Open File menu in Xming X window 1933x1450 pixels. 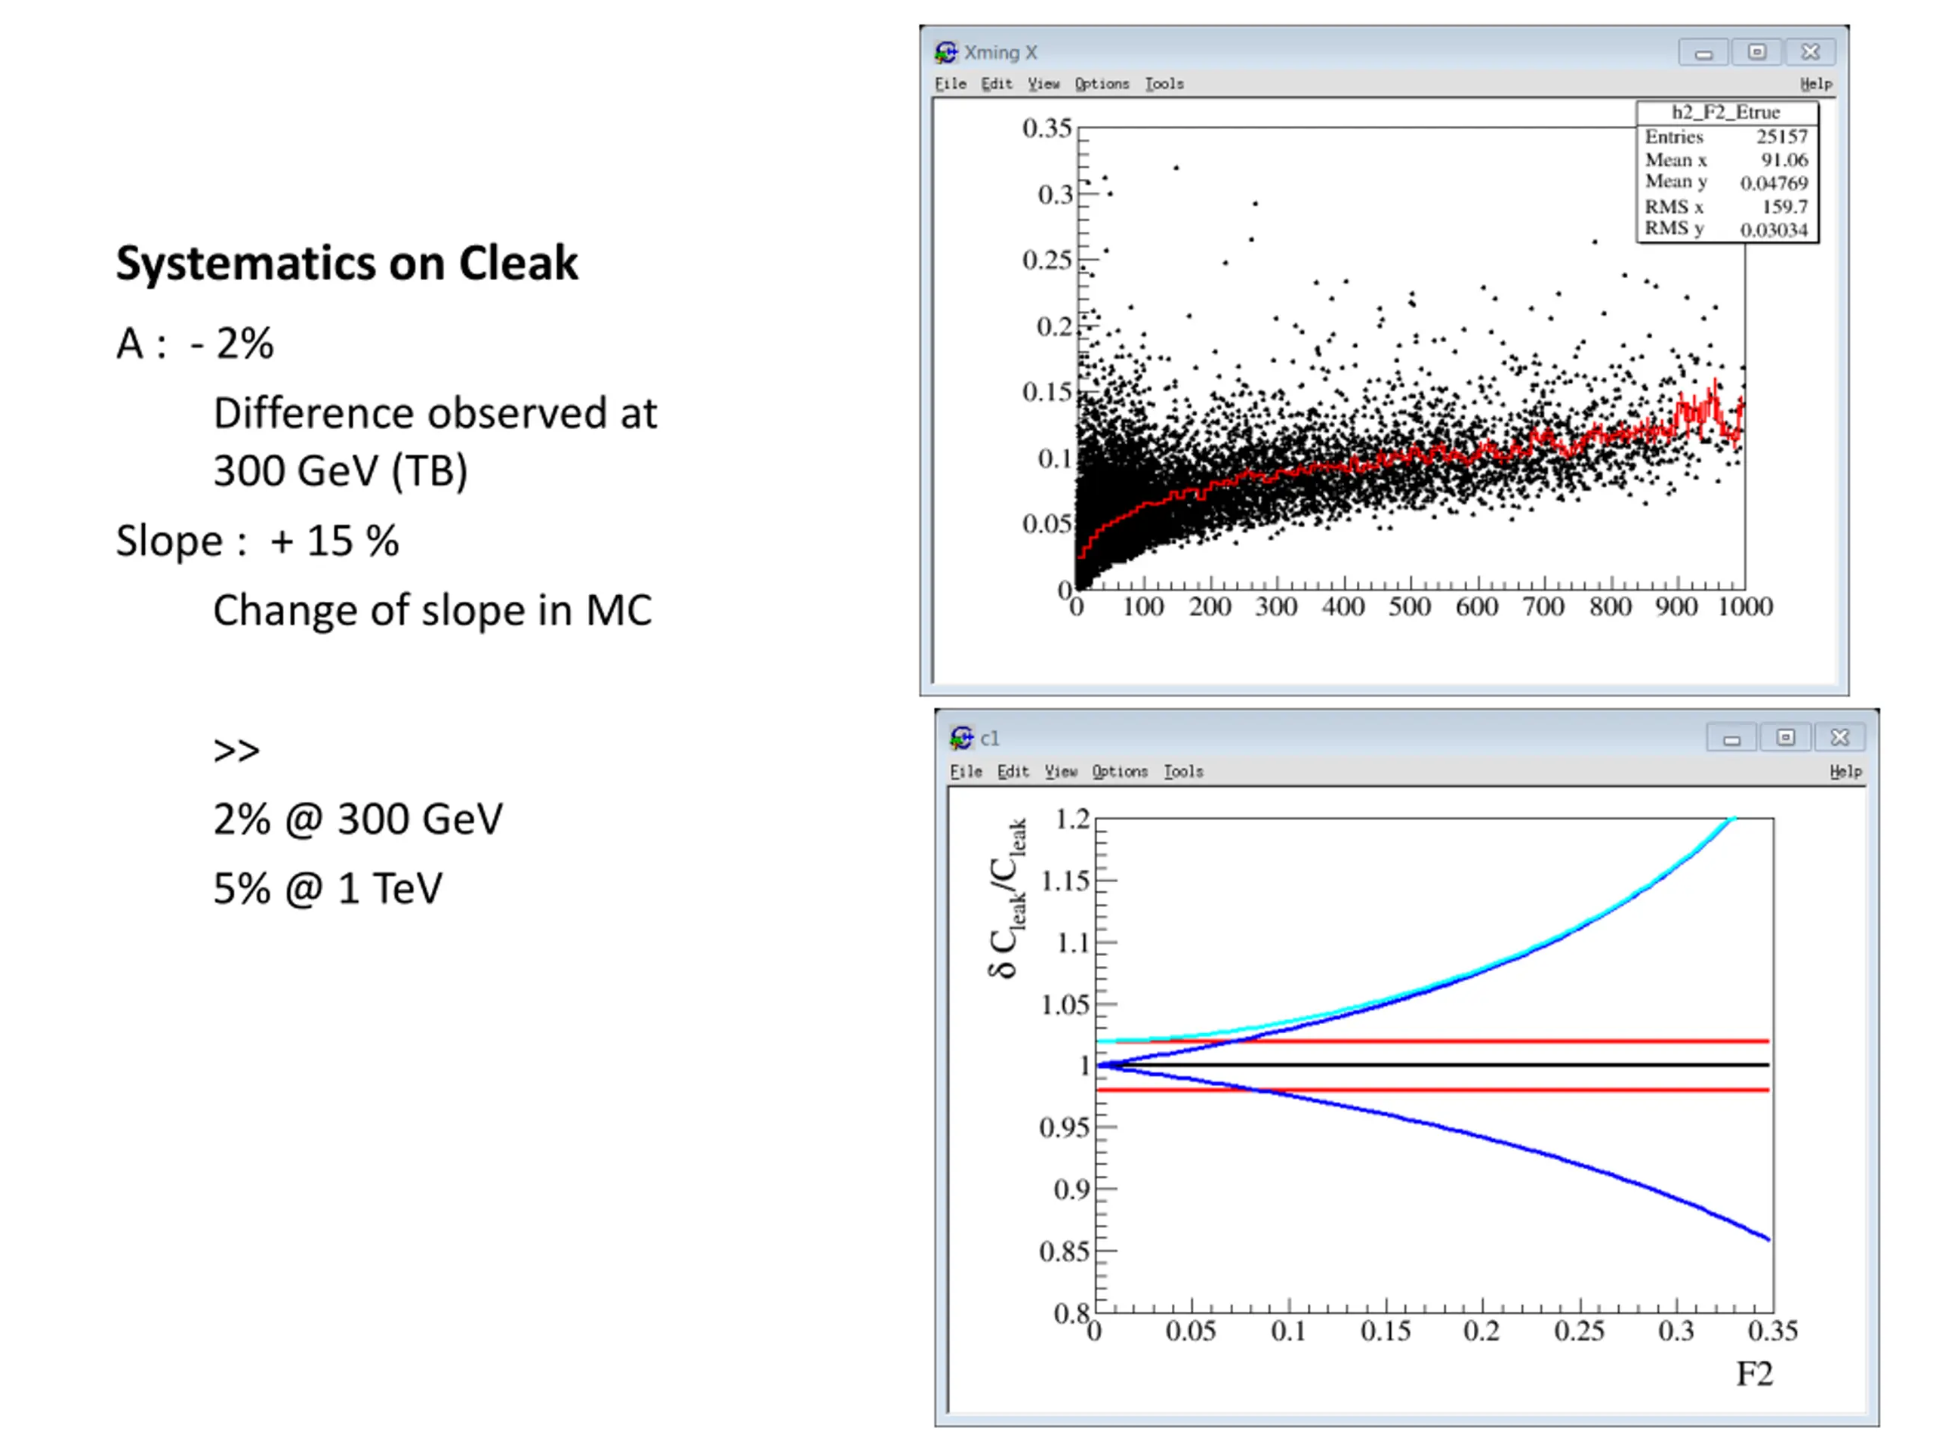[950, 84]
